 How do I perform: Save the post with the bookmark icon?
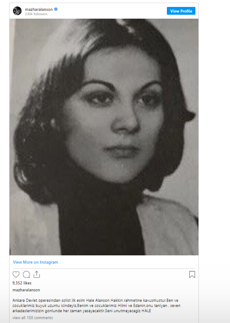pyautogui.click(x=192, y=274)
